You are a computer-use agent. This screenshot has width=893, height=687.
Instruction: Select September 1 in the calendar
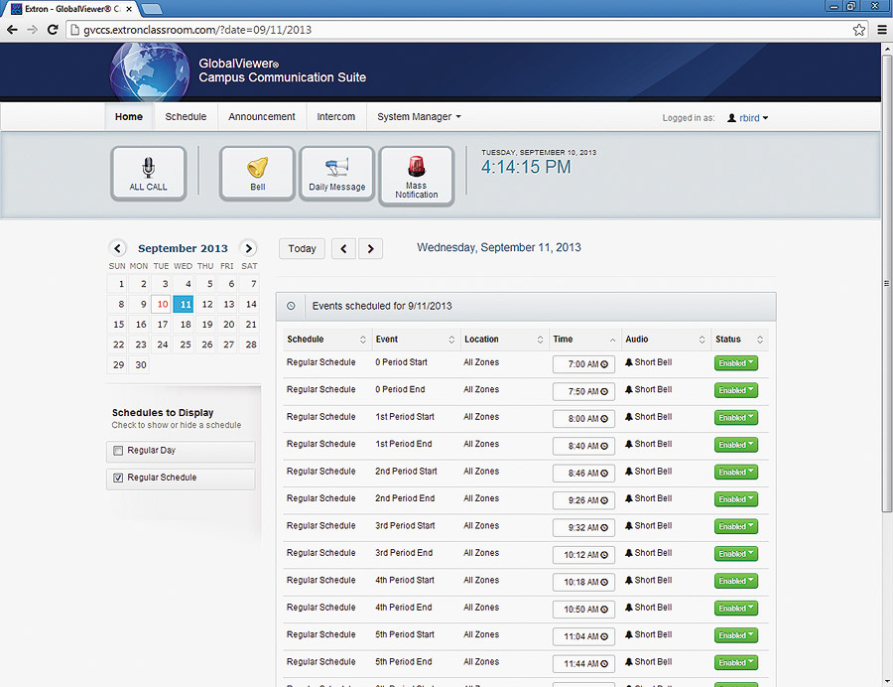(x=118, y=284)
